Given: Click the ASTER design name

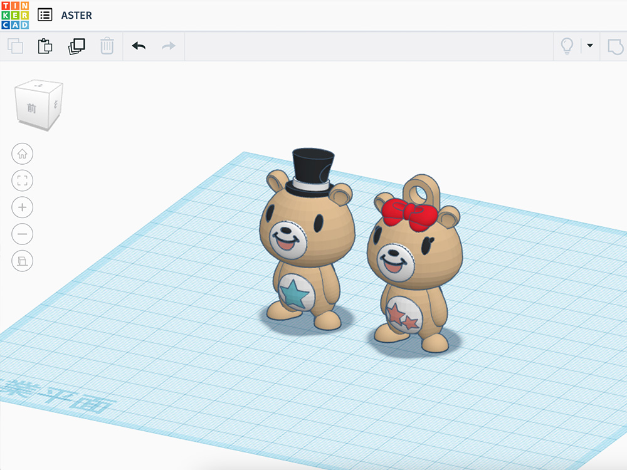Looking at the screenshot, I should (x=76, y=15).
